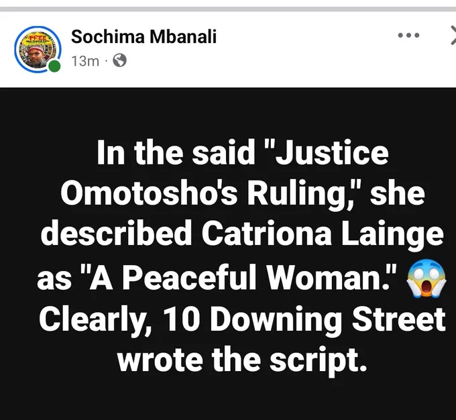Image resolution: width=456 pixels, height=420 pixels.
Task: Click the gray divider bar above the post
Action: pos(228,9)
